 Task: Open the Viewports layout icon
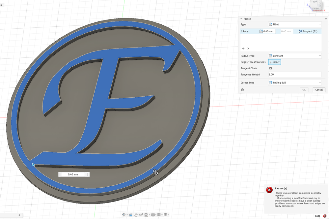165,215
